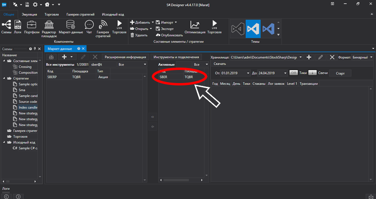Switch to the Исходный код tab
Screen dimensions: 376x199
[x=112, y=15]
